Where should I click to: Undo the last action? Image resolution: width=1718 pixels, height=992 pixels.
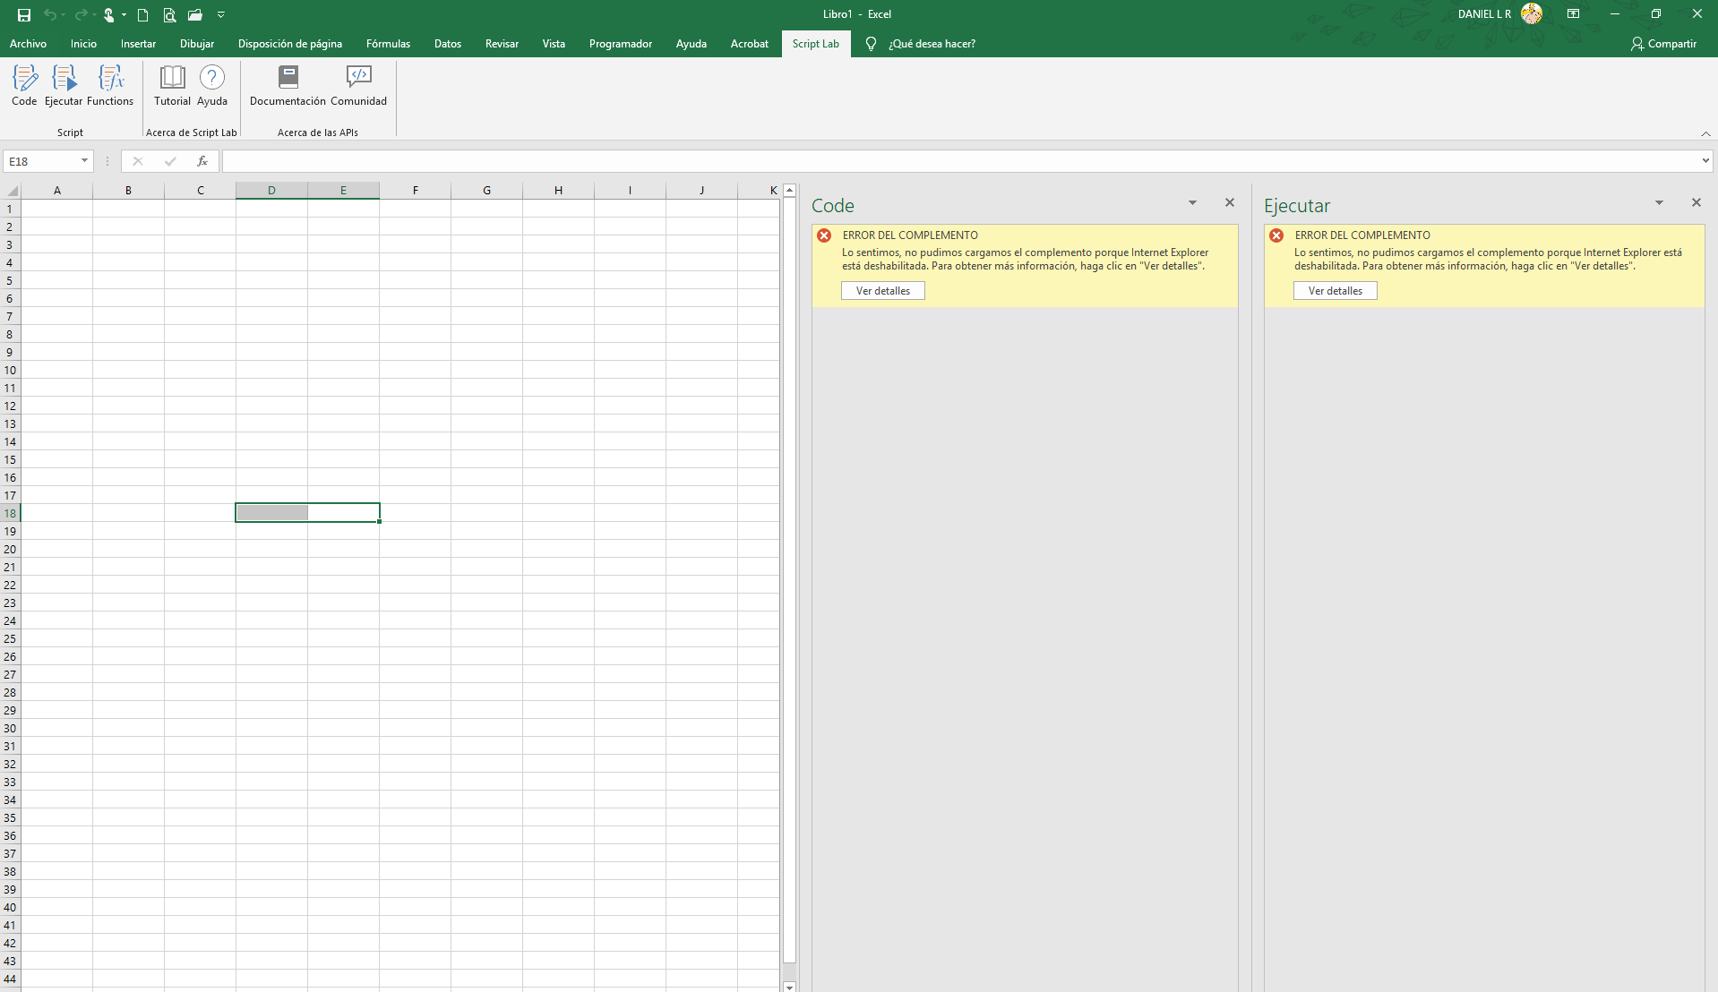tap(50, 14)
